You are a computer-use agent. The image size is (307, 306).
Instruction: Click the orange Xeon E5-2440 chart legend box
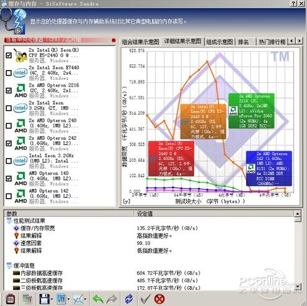pos(203,122)
